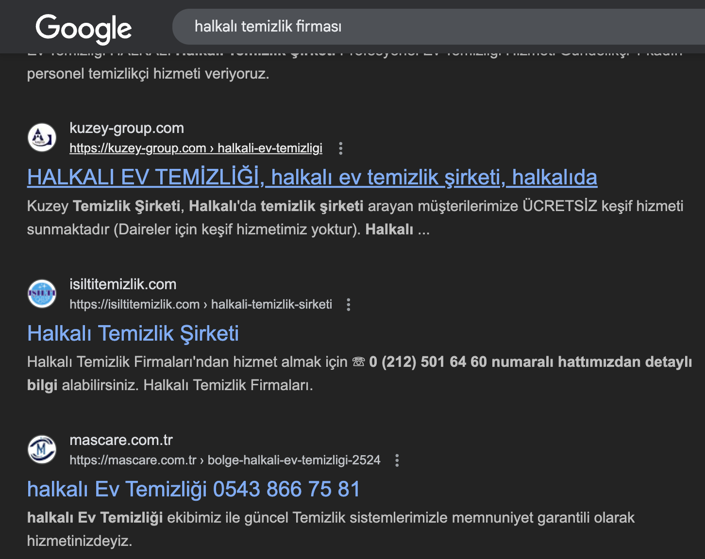Open the 'HALKALI EV TEMİZLİĞİ' result title
705x559 pixels.
point(312,177)
